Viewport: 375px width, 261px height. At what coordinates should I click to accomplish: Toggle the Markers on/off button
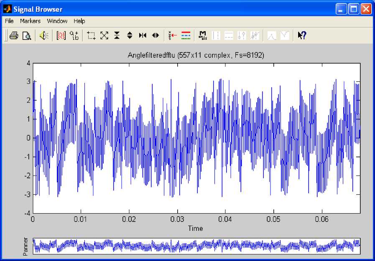(203, 36)
